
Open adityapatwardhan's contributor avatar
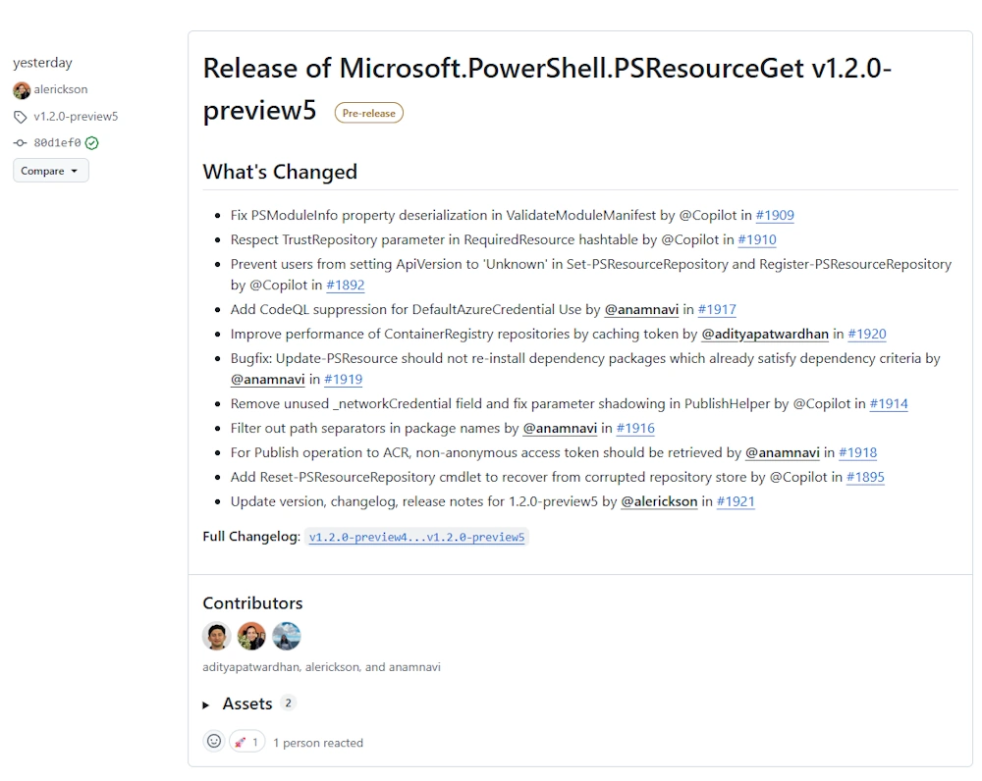coord(216,636)
